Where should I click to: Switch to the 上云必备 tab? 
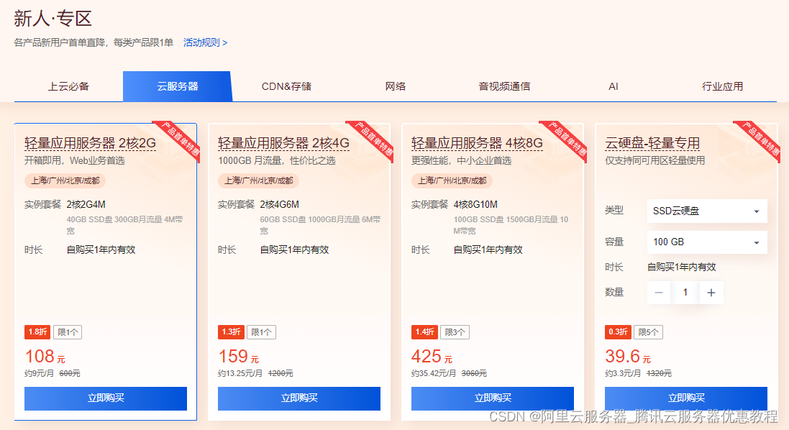coord(68,86)
